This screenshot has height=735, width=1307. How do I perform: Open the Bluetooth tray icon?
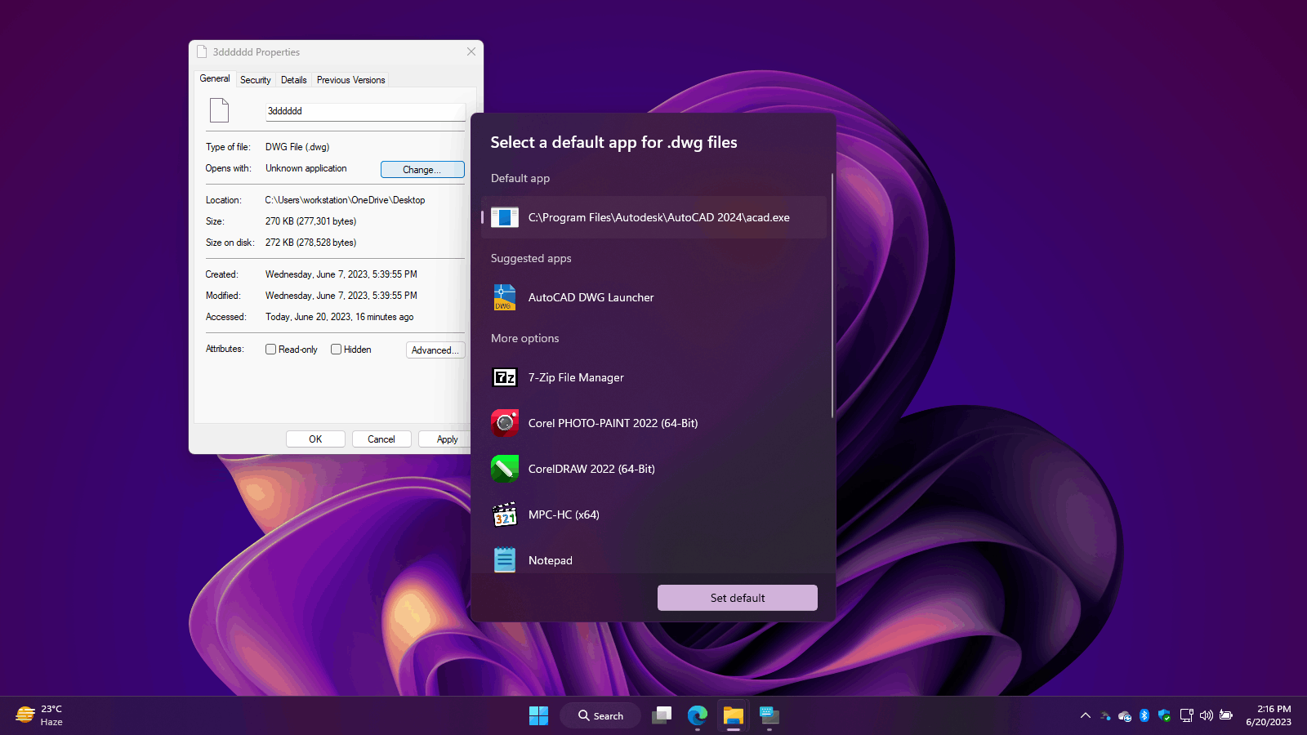(x=1144, y=715)
